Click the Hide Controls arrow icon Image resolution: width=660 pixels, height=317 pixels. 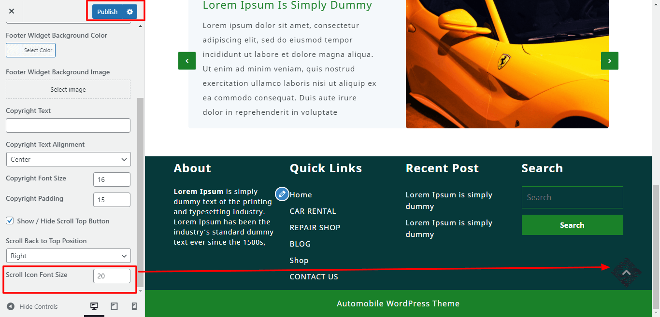tap(11, 306)
